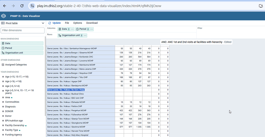Viewport: 265px width, 137px height.
Task: Click row Kakua / Harvest Time MCHP
Action: [x=81, y=131]
